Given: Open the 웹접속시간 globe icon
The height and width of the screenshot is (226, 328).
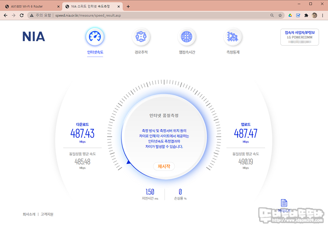Looking at the screenshot, I should click(x=187, y=37).
